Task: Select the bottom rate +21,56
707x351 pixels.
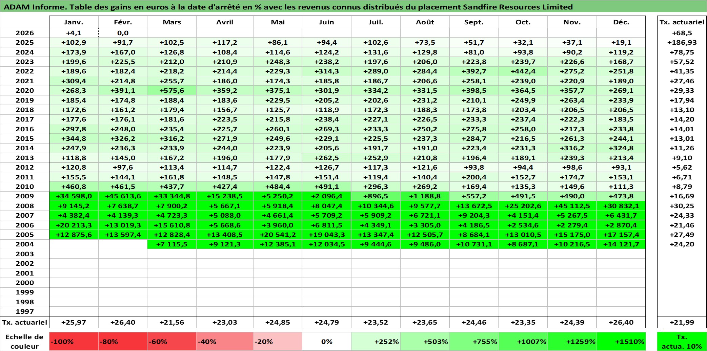Action: tap(172, 322)
